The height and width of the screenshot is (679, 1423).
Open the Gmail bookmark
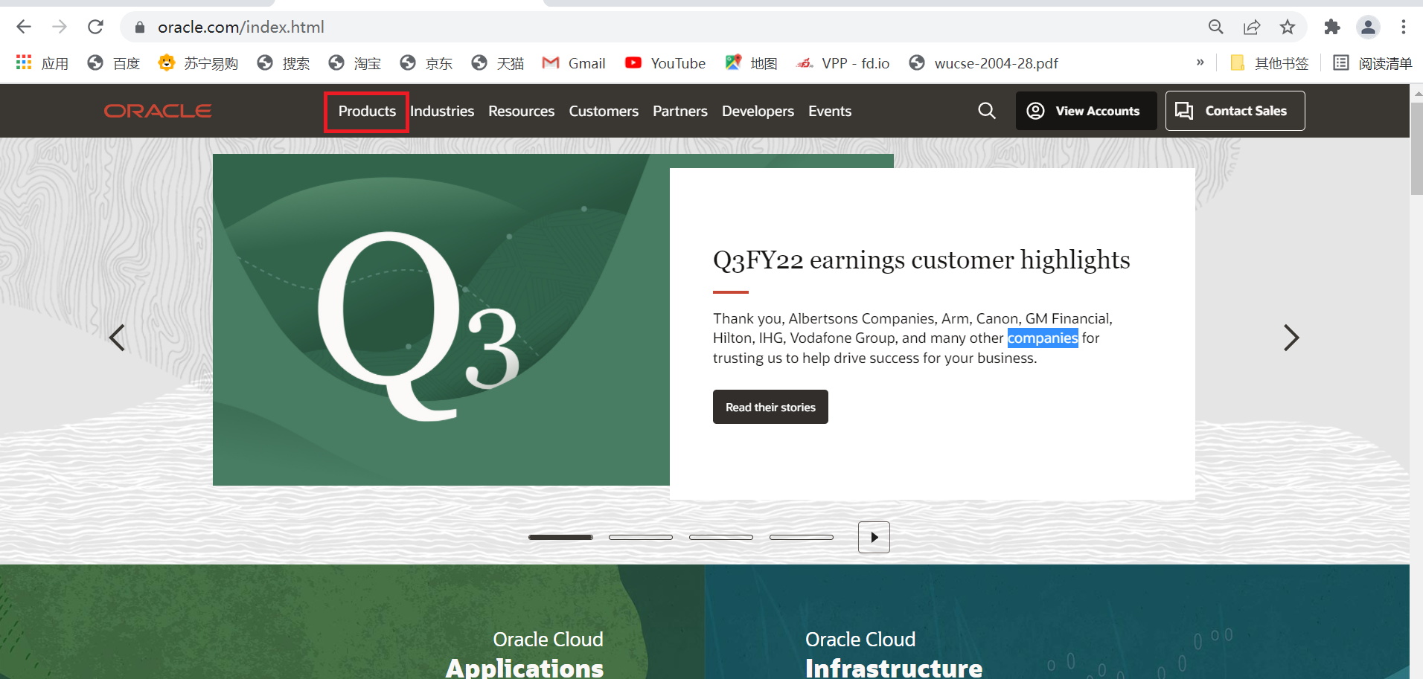(574, 63)
